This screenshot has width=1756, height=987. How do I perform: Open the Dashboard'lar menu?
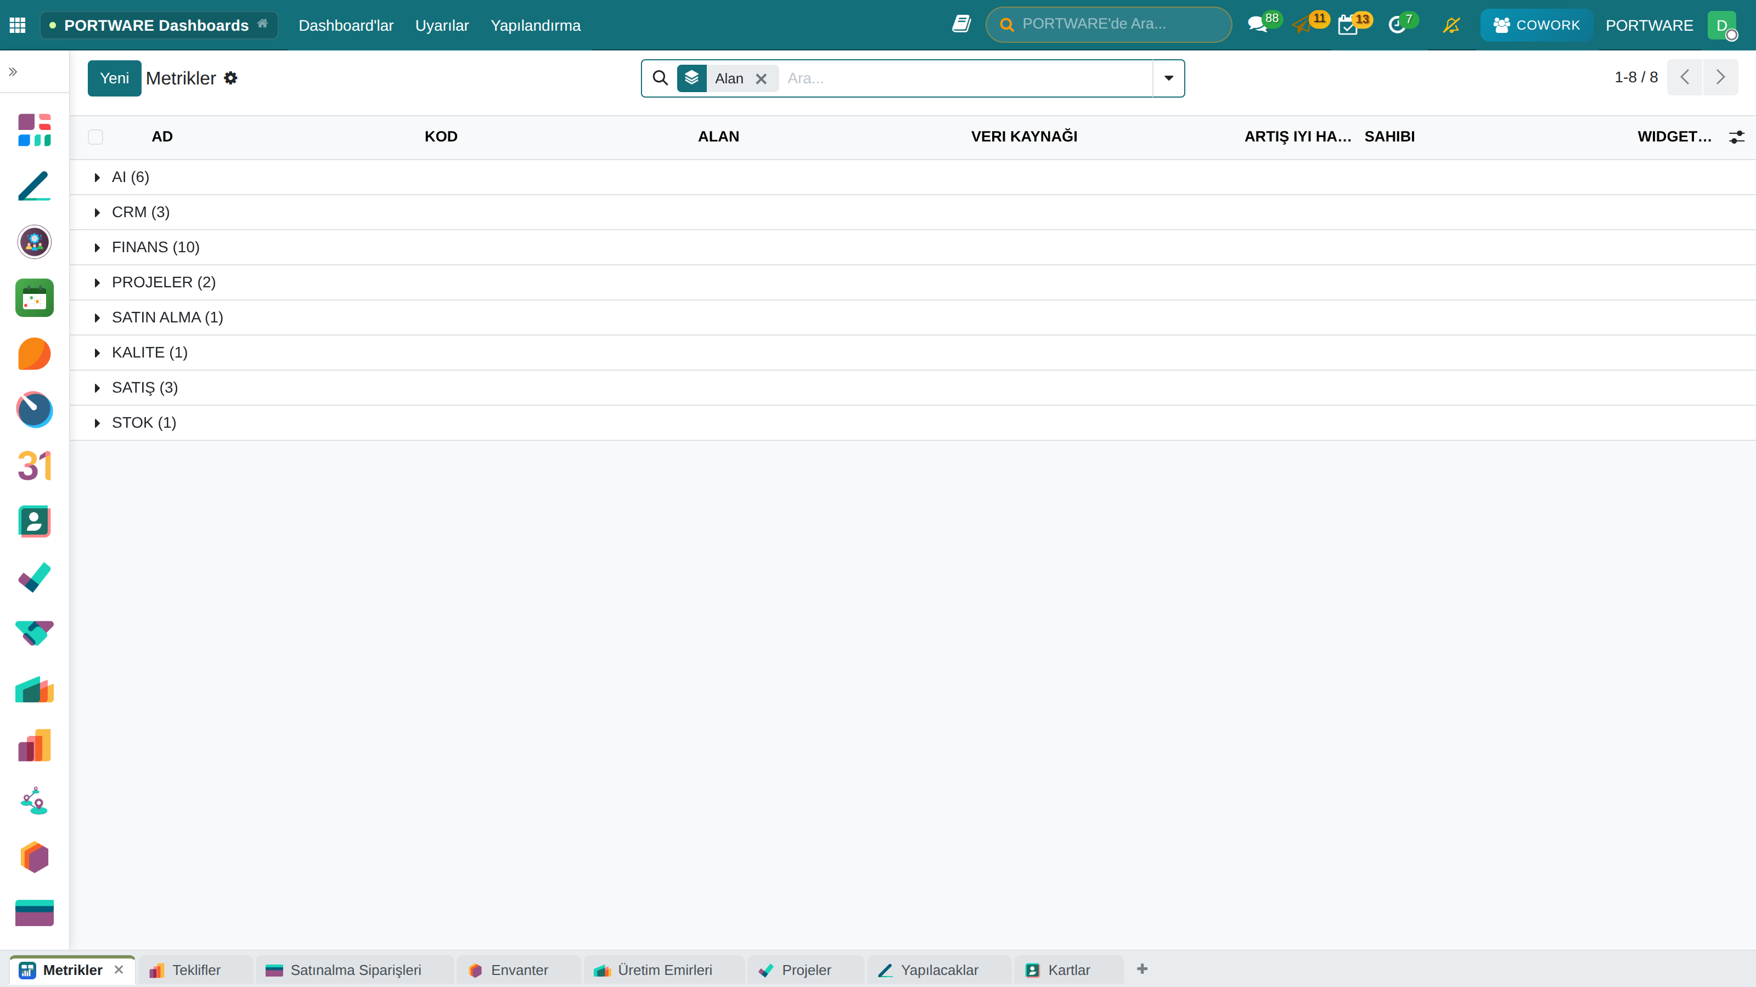346,25
